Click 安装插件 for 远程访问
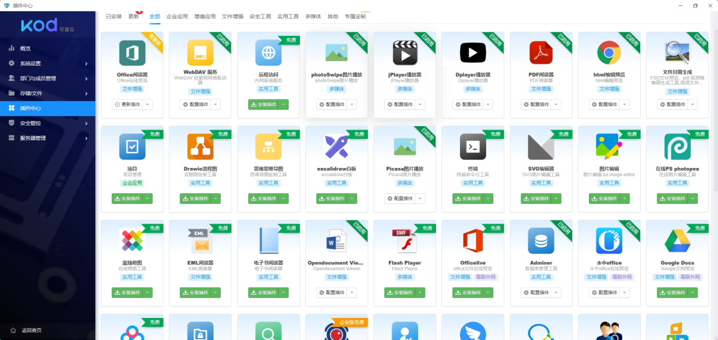This screenshot has width=718, height=340. 264,104
